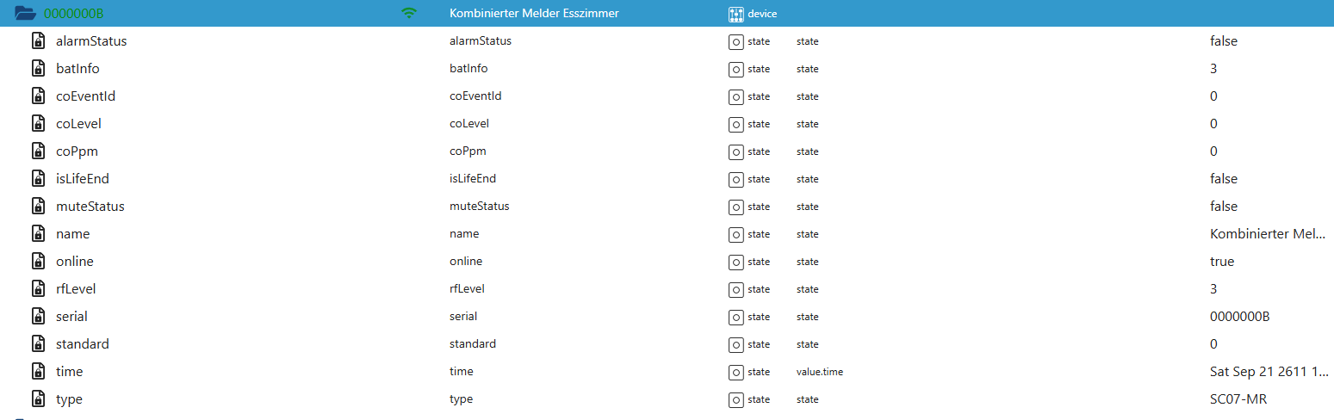Click the Kombinierter Melder Esszimmer device name
The width and height of the screenshot is (1334, 420).
pos(534,14)
